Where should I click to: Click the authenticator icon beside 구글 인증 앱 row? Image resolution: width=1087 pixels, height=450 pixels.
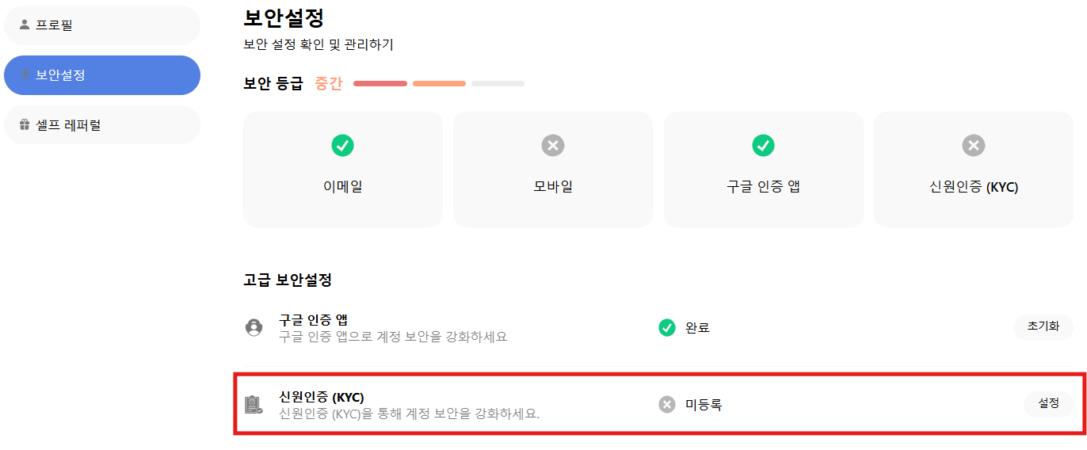click(x=254, y=327)
